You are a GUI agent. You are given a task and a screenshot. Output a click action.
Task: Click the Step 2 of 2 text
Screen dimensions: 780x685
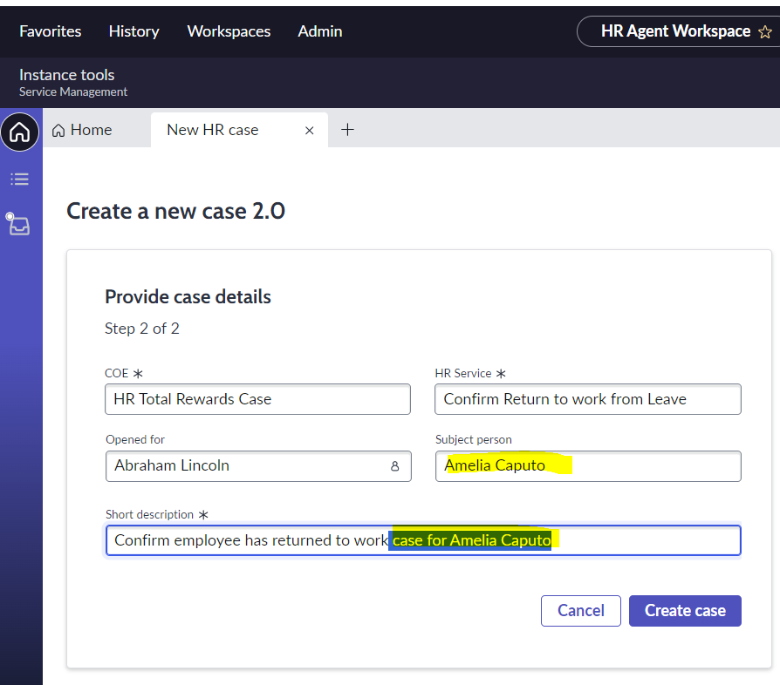click(x=141, y=329)
